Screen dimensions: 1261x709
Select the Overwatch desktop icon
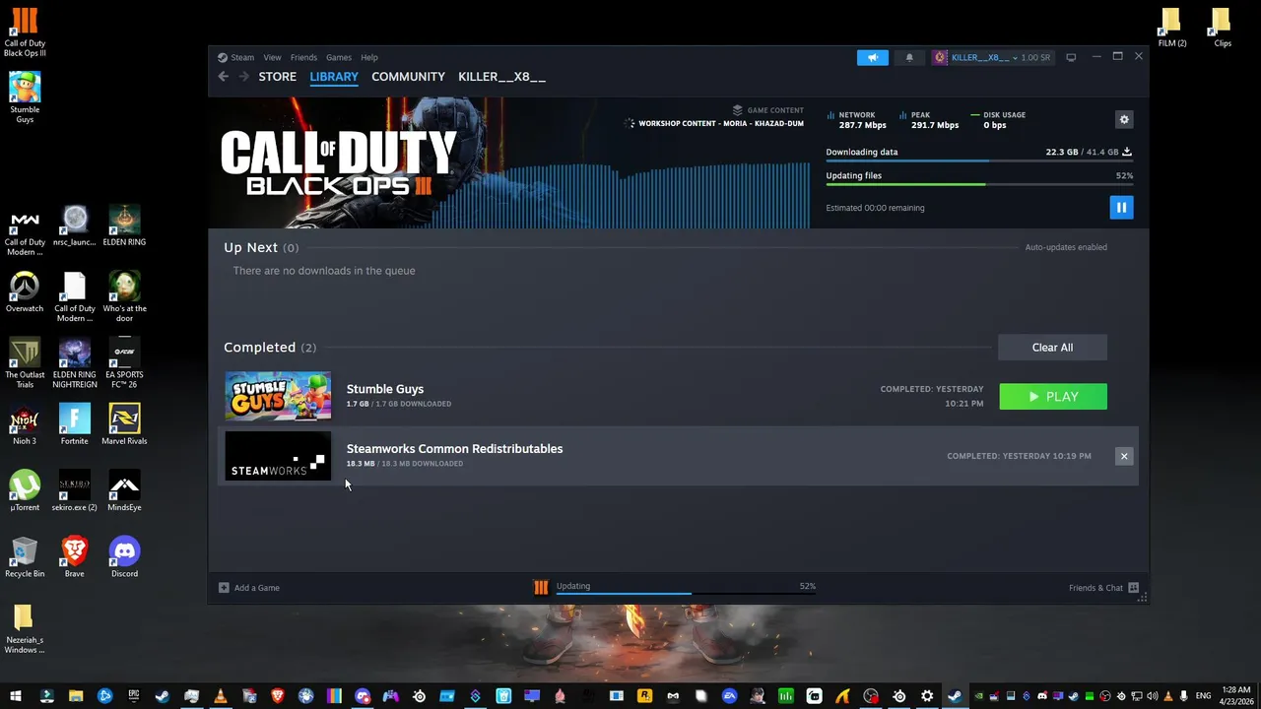point(25,292)
